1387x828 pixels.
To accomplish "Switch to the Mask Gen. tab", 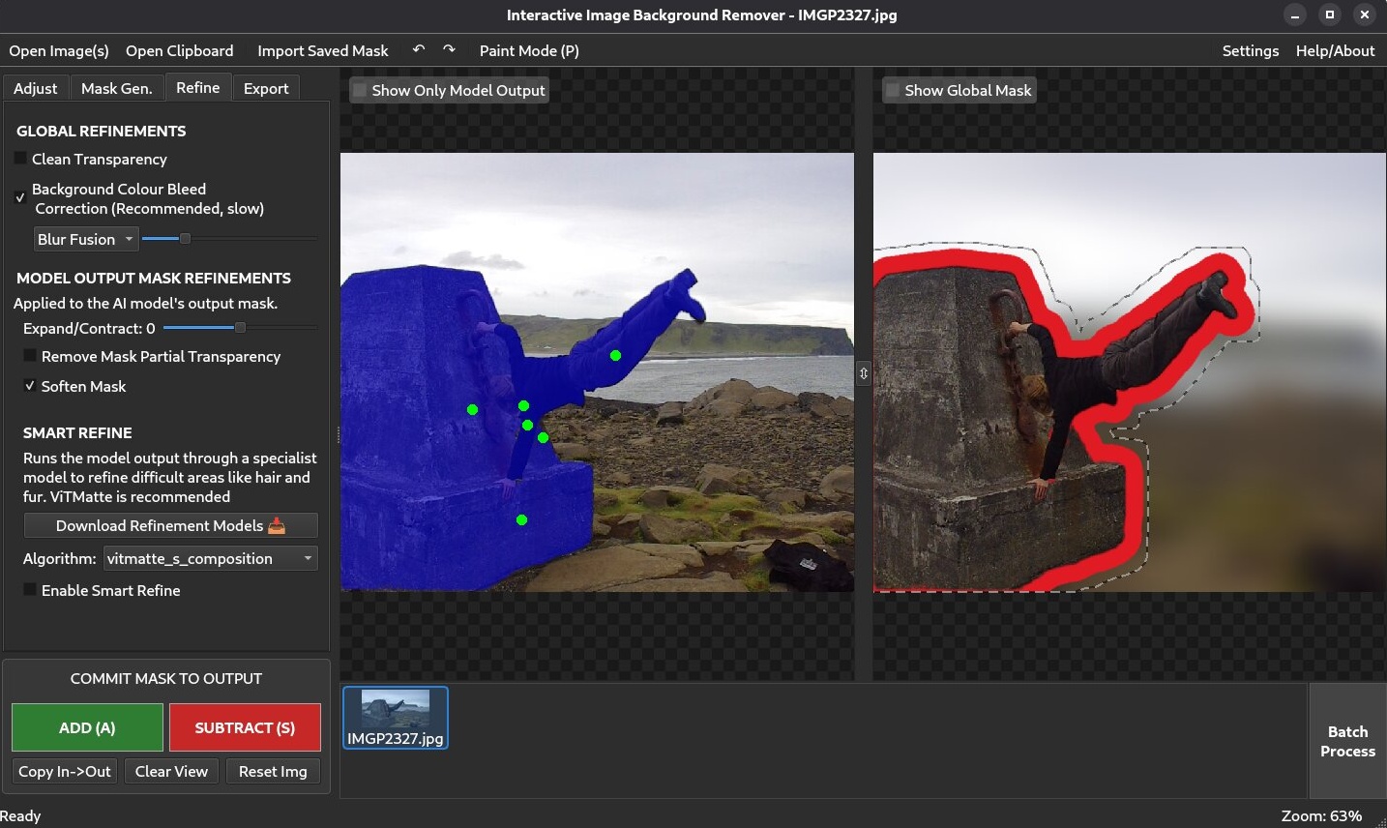I will point(117,88).
